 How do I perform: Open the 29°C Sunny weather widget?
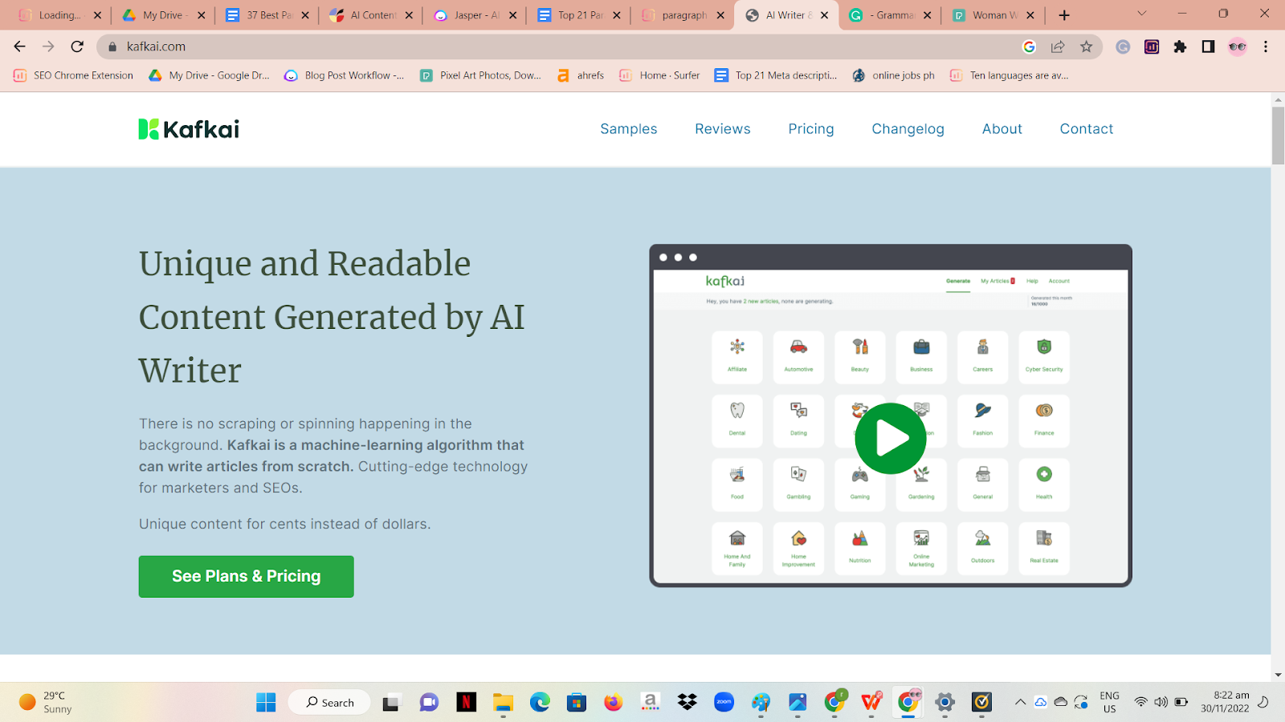tap(46, 702)
